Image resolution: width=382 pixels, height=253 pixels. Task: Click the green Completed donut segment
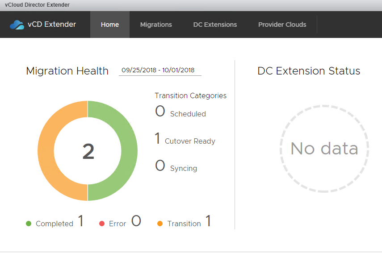[129, 151]
